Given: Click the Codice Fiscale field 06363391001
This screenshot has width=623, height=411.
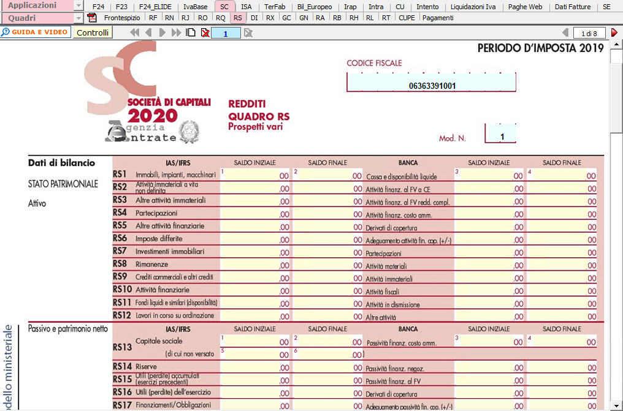Looking at the screenshot, I should point(432,82).
